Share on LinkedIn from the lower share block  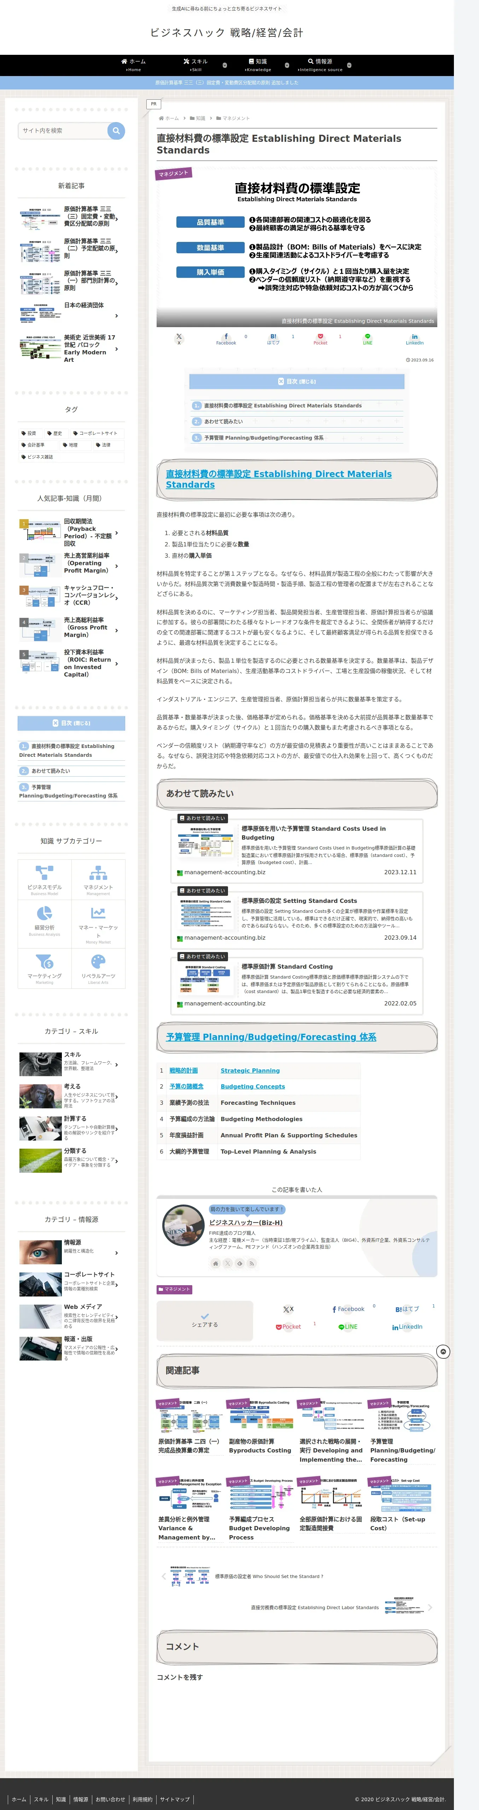tap(407, 1327)
